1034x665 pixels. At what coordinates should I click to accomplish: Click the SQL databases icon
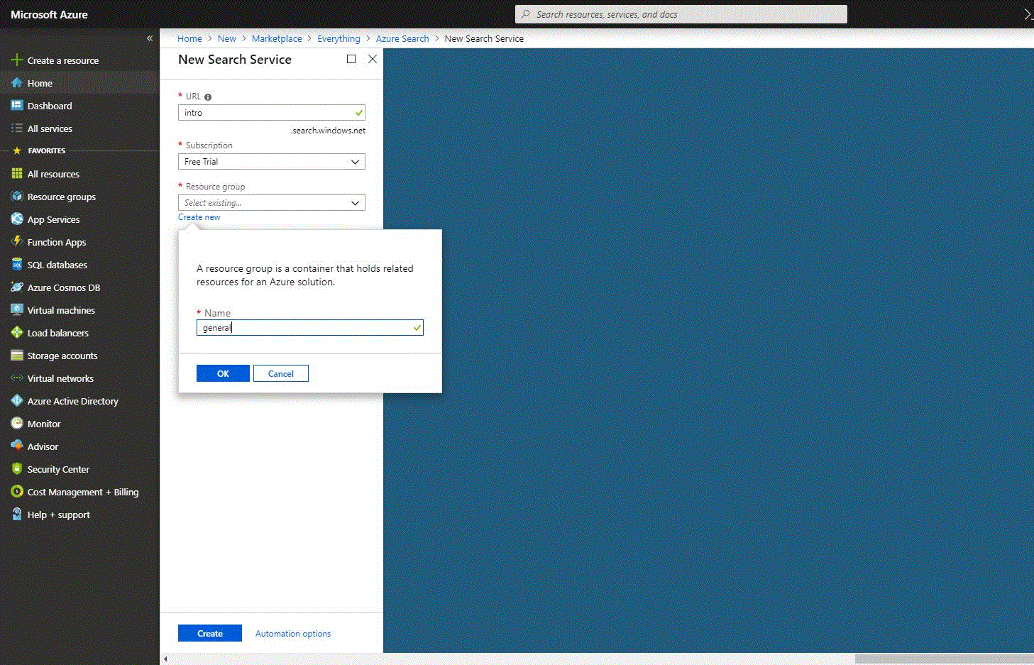(x=17, y=265)
